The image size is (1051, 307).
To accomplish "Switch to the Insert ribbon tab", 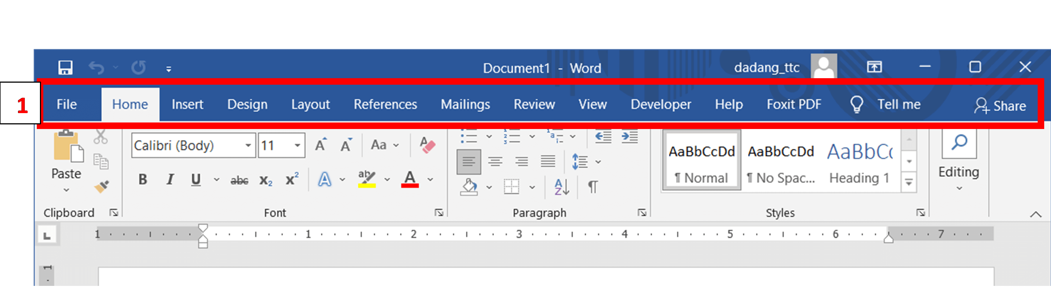I will point(187,104).
